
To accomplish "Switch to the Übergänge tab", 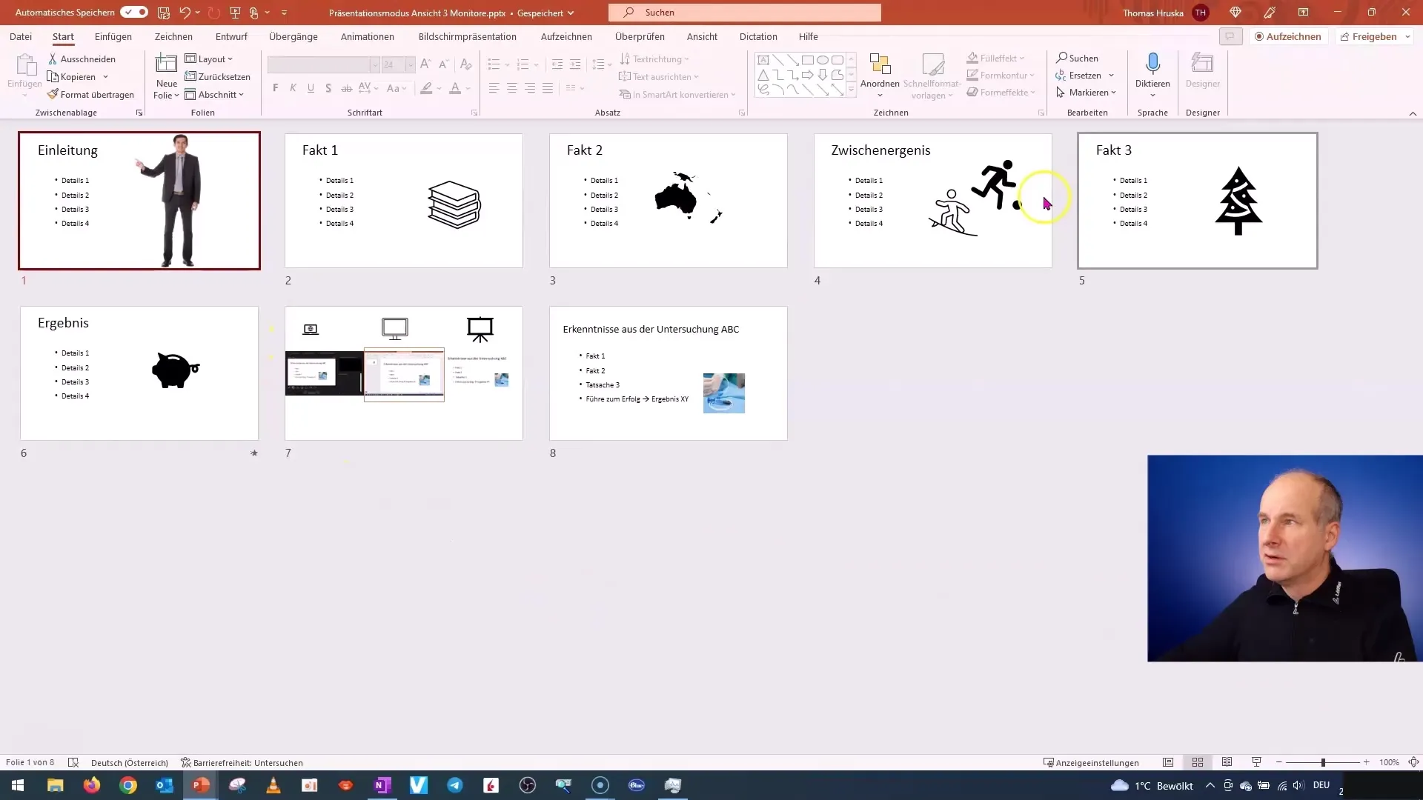I will coord(293,36).
